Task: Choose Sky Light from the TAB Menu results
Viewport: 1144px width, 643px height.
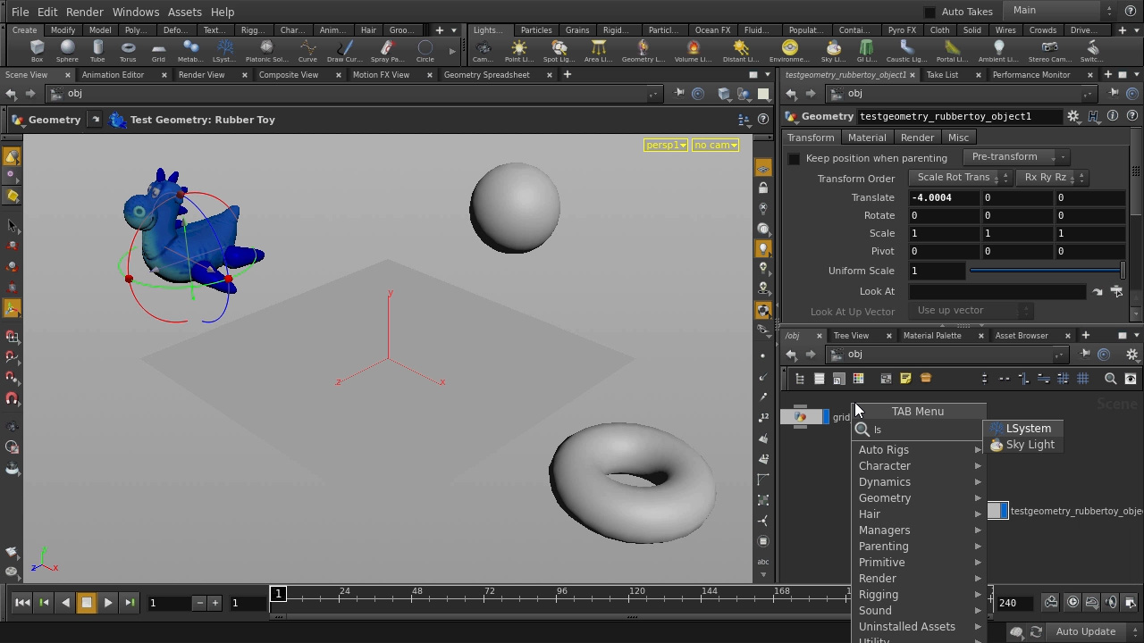Action: pos(1030,444)
